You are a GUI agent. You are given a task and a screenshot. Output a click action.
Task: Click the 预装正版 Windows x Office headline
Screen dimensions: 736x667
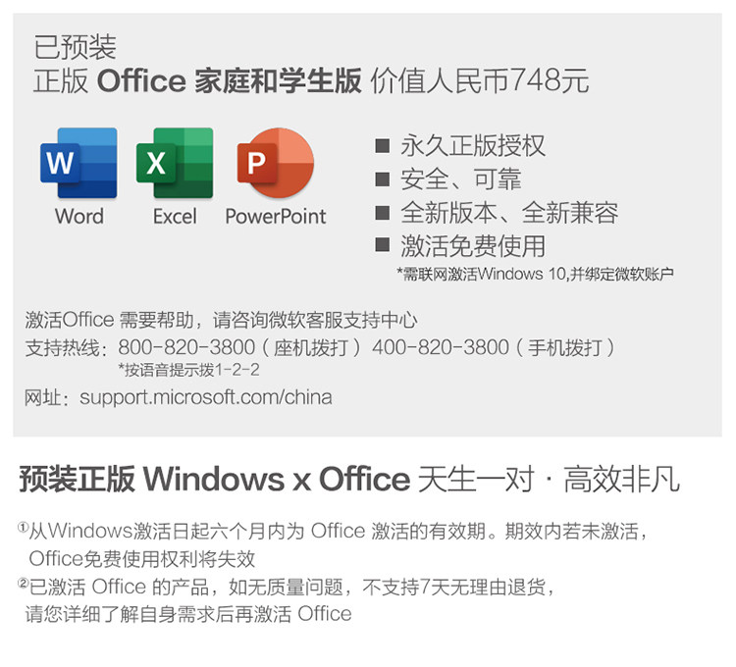tap(215, 479)
